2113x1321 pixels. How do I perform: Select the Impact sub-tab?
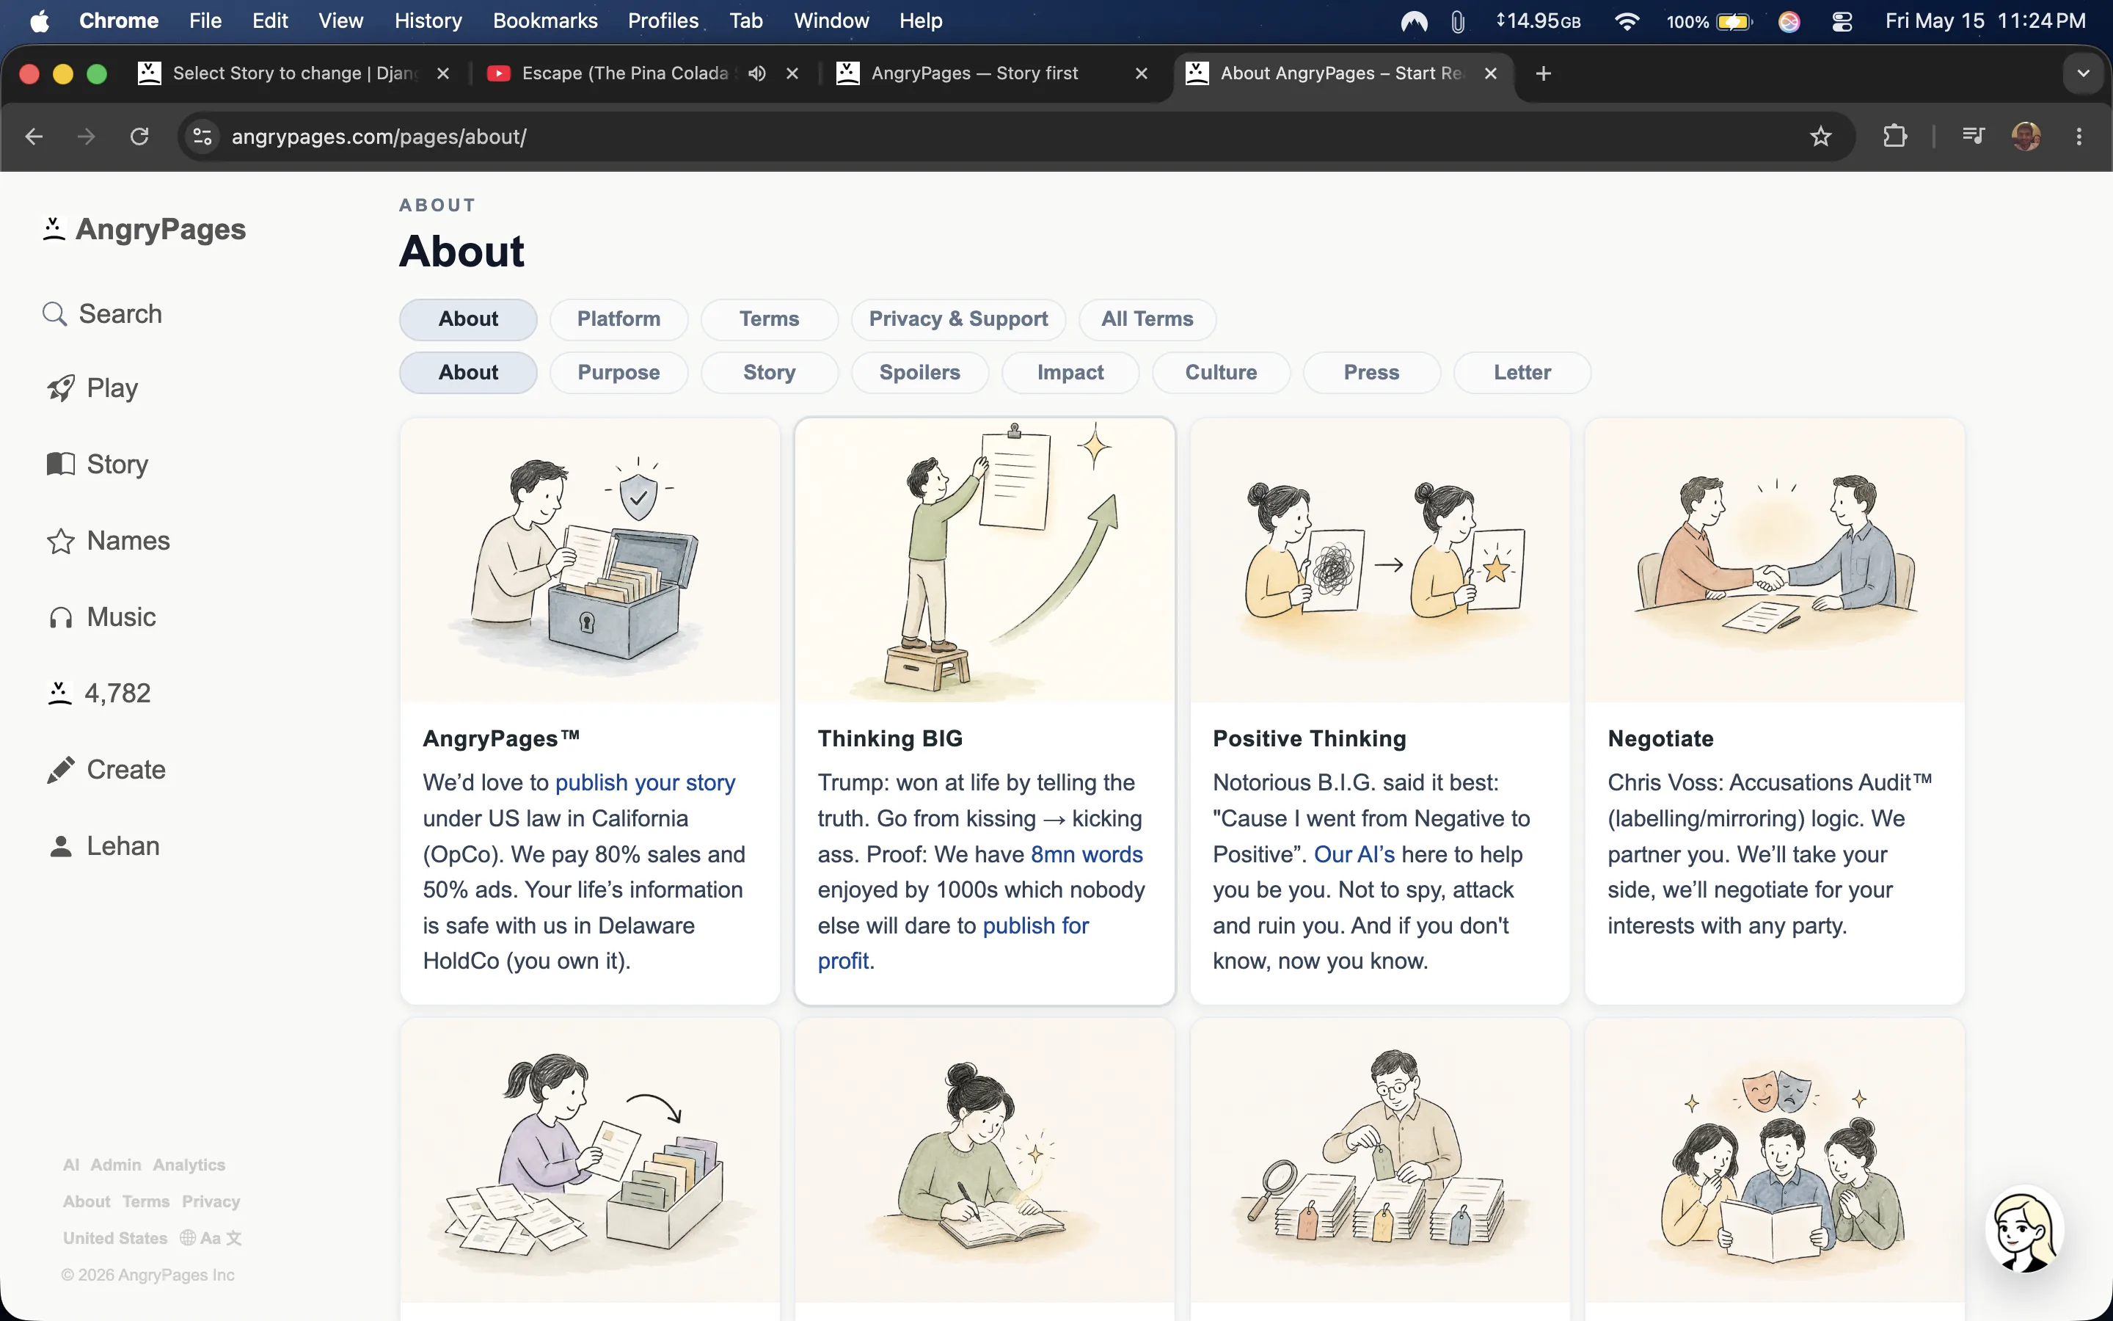(x=1070, y=372)
